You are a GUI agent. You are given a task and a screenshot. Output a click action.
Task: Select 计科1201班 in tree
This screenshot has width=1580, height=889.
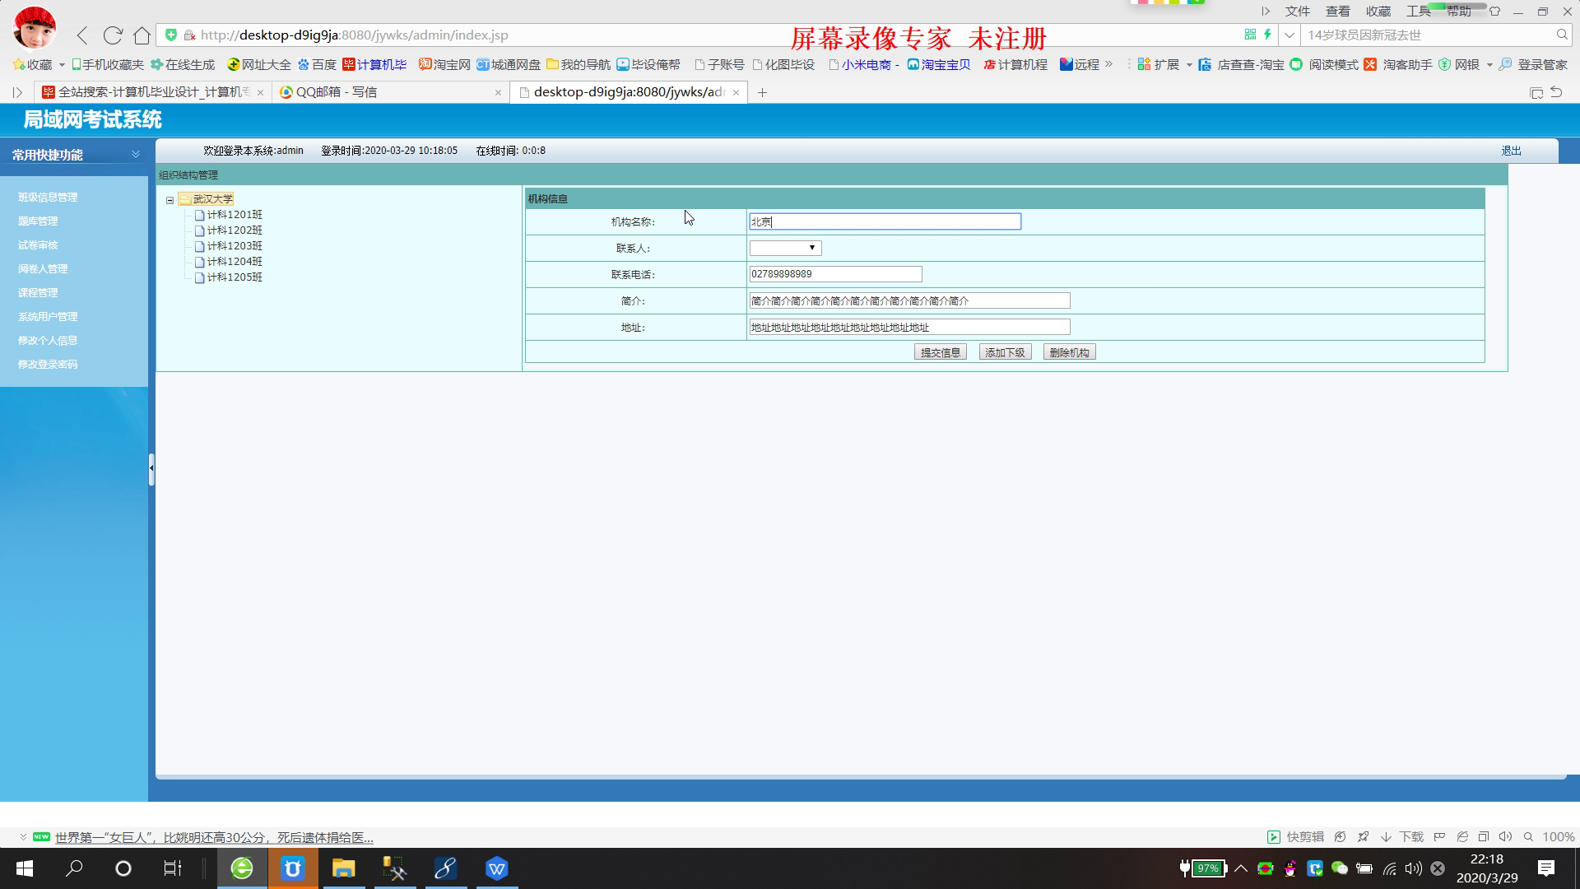coord(235,215)
